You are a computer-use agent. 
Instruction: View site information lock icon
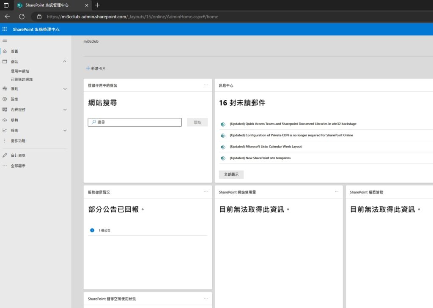39,16
